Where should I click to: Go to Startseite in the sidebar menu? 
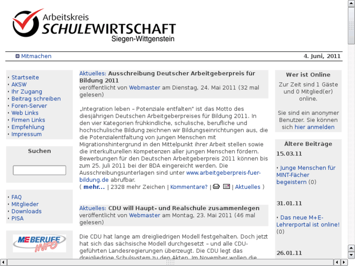pyautogui.click(x=25, y=78)
